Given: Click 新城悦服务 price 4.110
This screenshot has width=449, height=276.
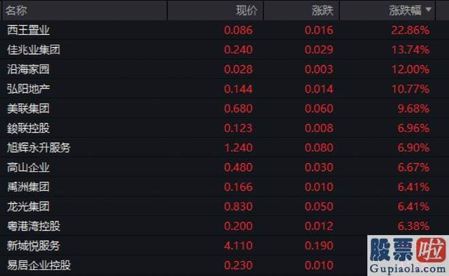Looking at the screenshot, I should point(238,246).
